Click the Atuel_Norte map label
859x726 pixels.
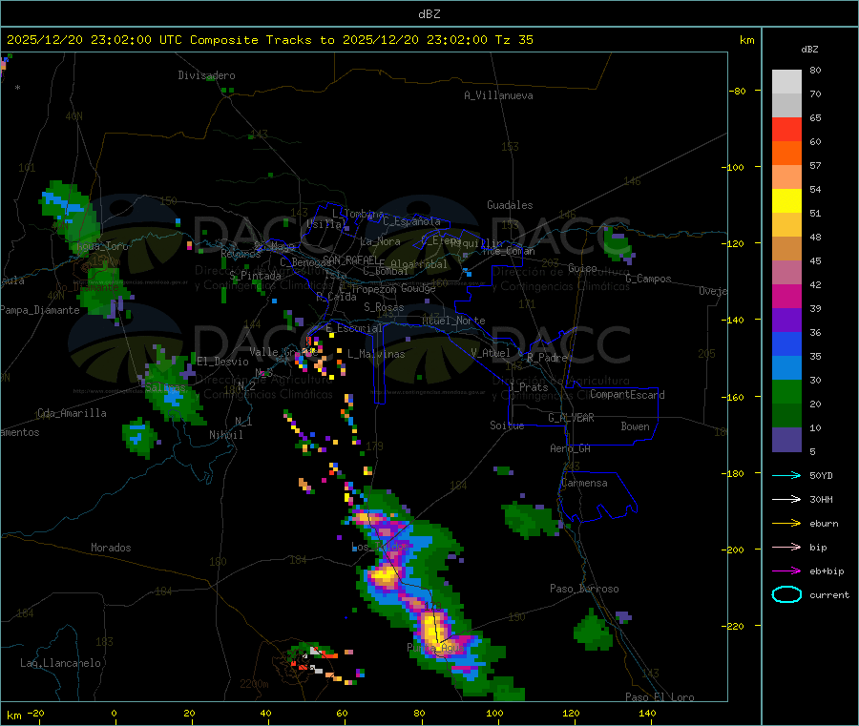point(453,321)
